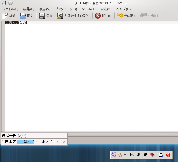Click the editor left icon border
The height and width of the screenshot is (162, 178).
3,76
